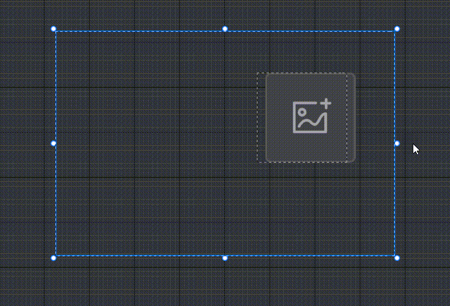This screenshot has height=306, width=450.
Task: Select the top-left corner selection handle
Action: [54, 29]
